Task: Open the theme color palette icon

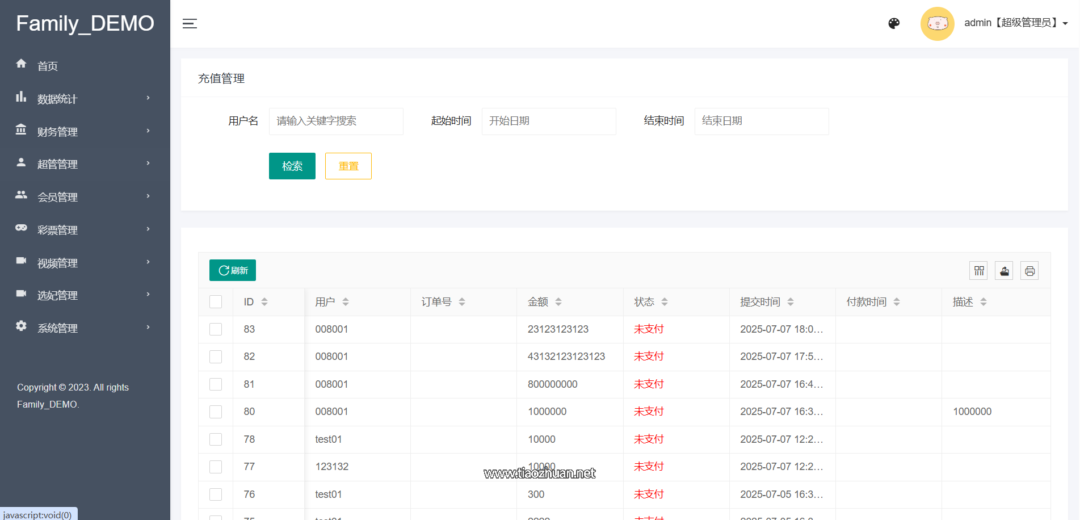Action: [894, 23]
